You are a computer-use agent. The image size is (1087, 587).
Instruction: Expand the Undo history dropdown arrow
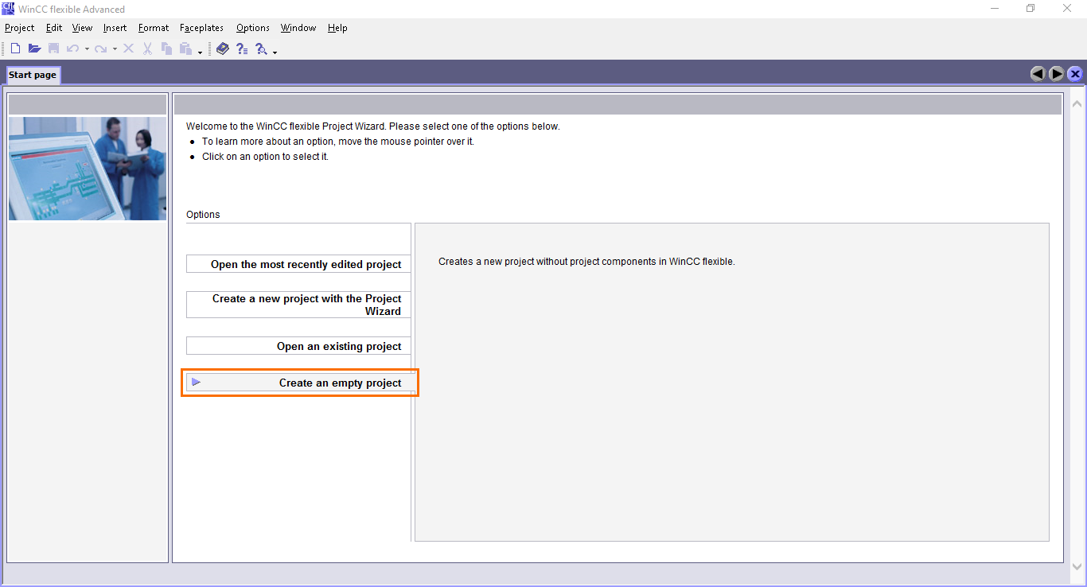click(x=87, y=49)
